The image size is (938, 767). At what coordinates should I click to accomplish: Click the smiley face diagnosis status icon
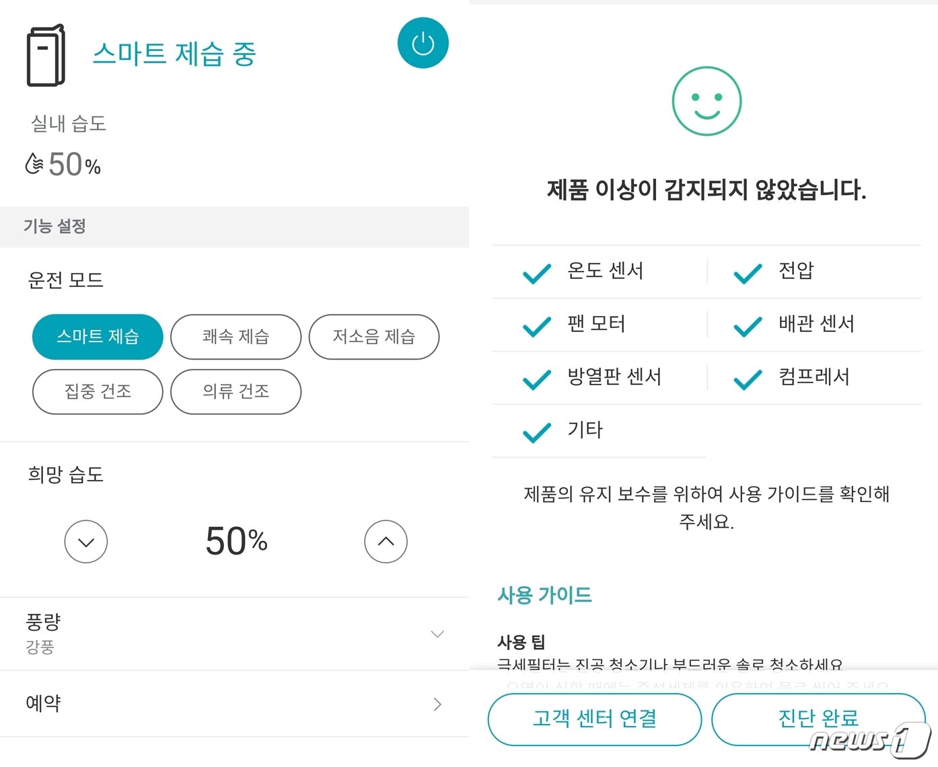707,101
